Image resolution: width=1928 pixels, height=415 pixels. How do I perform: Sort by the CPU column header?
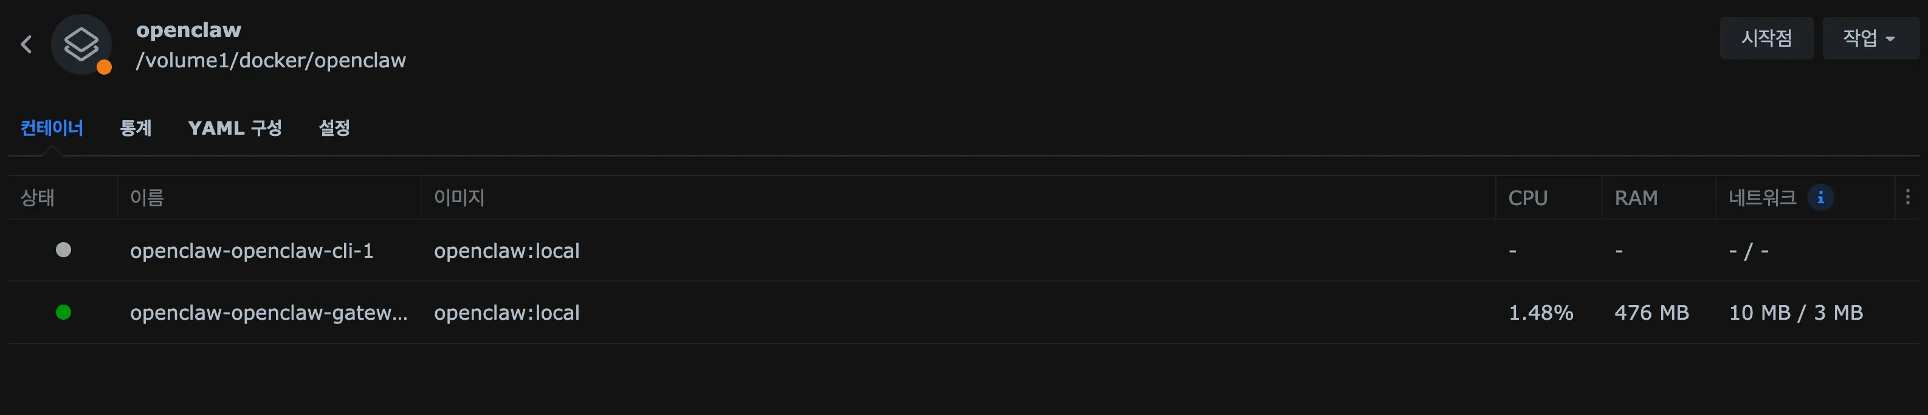click(1527, 197)
